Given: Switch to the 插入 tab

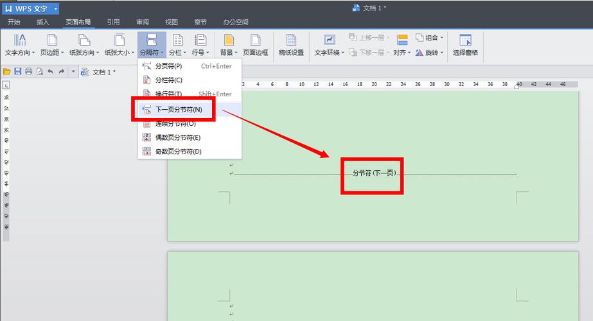Looking at the screenshot, I should (43, 22).
